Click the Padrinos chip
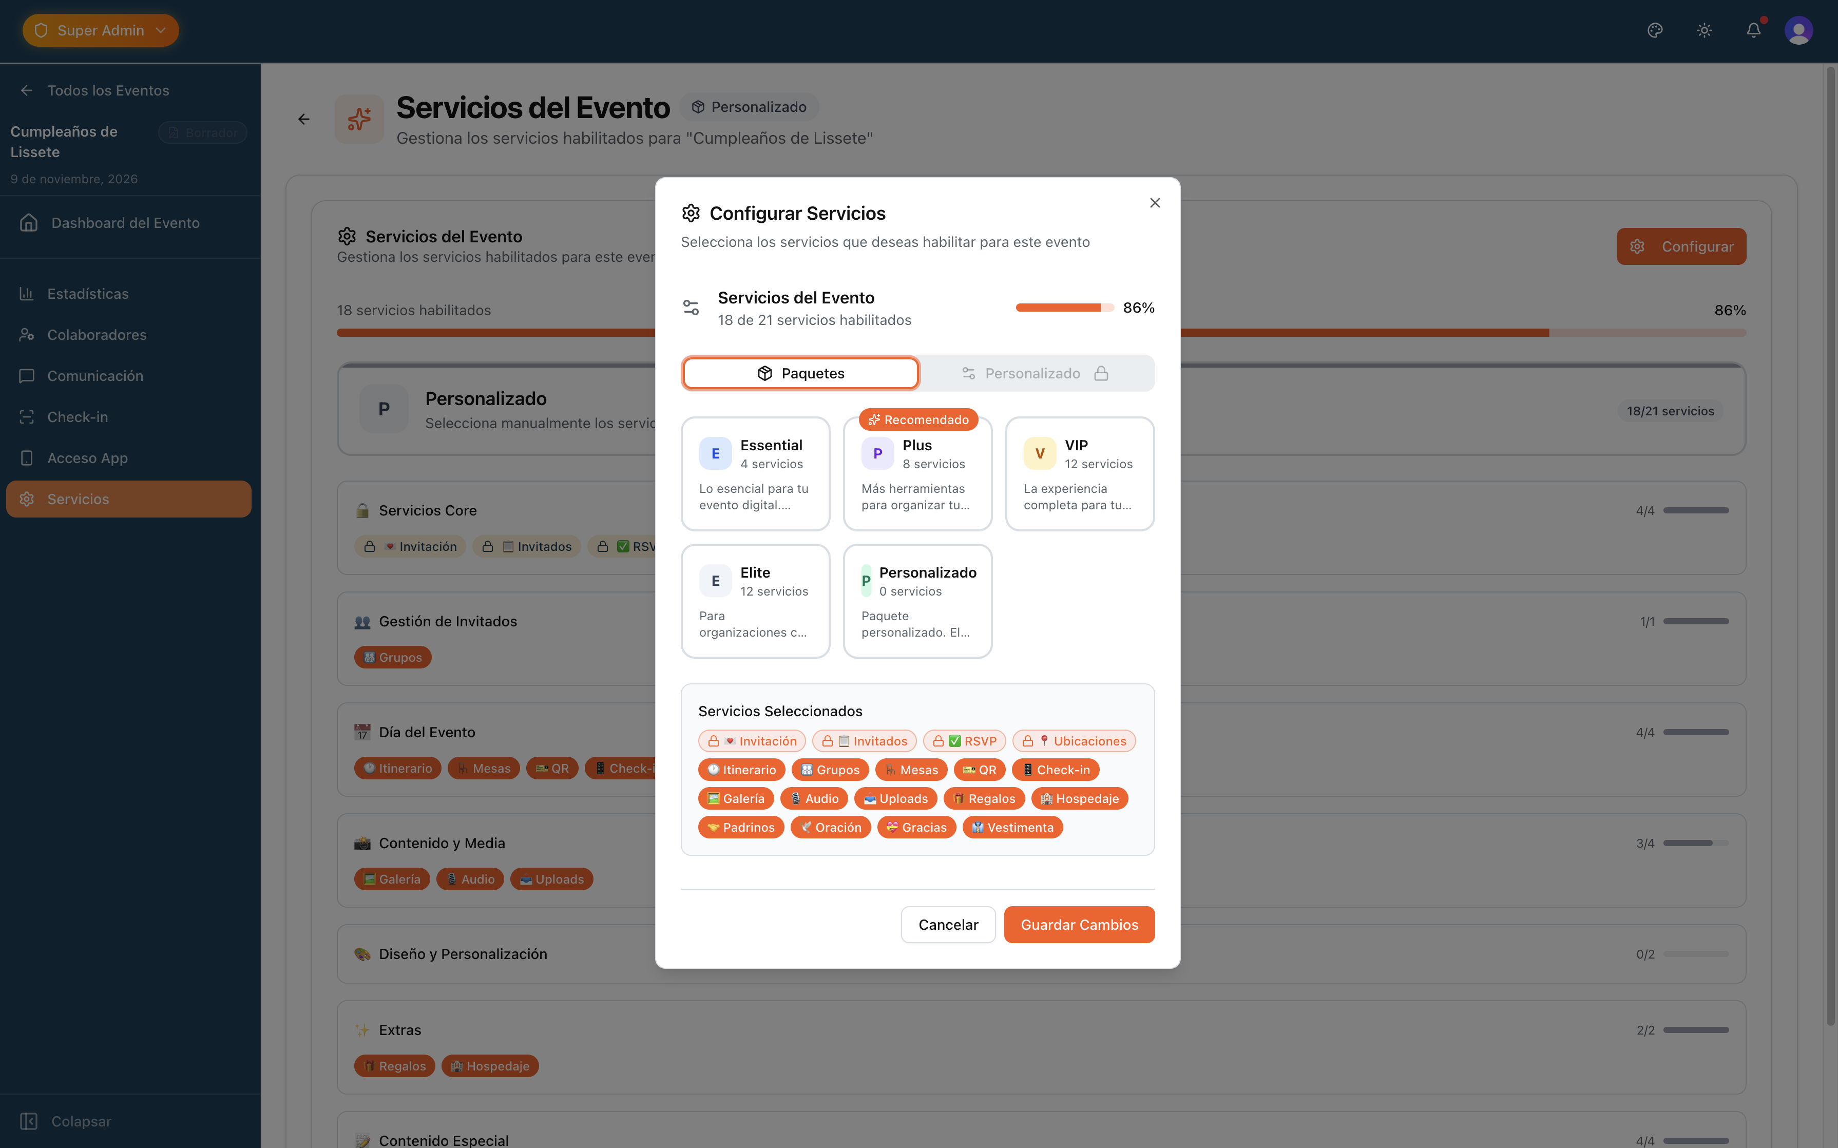The image size is (1838, 1148). [741, 828]
